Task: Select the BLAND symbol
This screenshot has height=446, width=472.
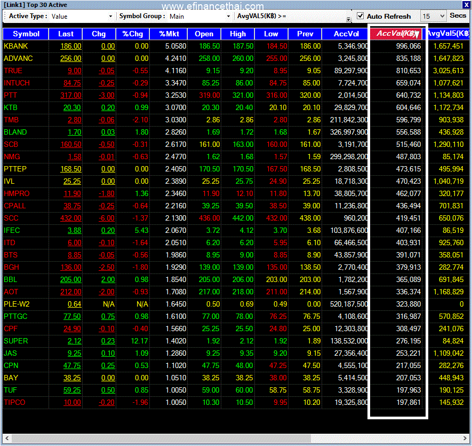Action: point(15,132)
